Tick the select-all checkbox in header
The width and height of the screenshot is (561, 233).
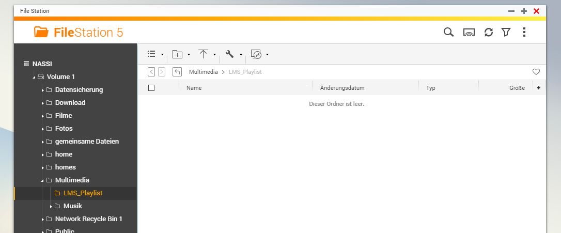tap(151, 88)
